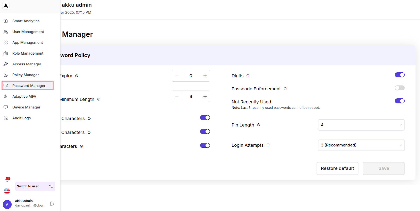Click the Restore default button
This screenshot has width=420, height=211.
[337, 168]
